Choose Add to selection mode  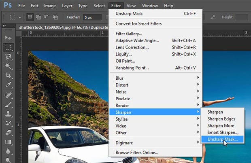click(38, 17)
